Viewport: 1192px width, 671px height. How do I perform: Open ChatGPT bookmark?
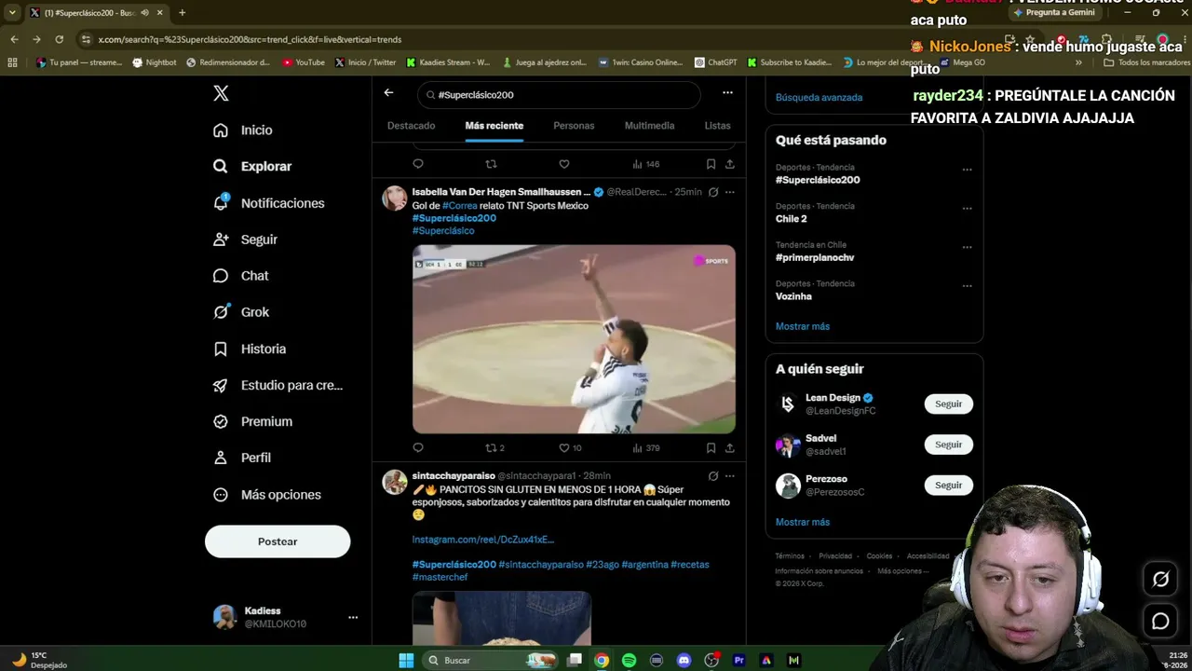pyautogui.click(x=715, y=62)
